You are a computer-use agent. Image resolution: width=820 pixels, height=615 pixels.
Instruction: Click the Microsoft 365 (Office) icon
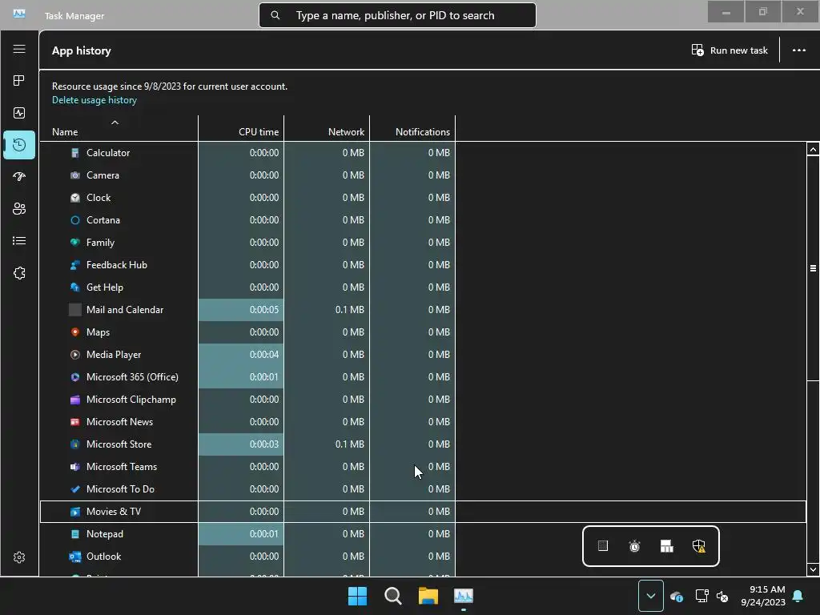coord(75,377)
